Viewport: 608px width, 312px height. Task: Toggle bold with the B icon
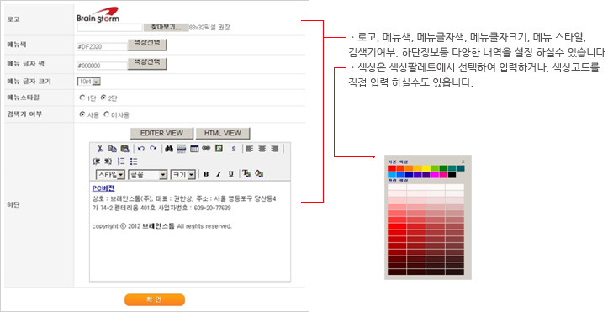[x=206, y=174]
